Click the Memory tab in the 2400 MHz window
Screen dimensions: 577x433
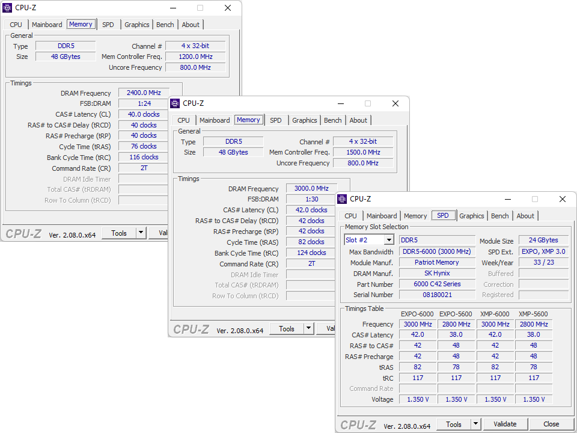point(81,24)
